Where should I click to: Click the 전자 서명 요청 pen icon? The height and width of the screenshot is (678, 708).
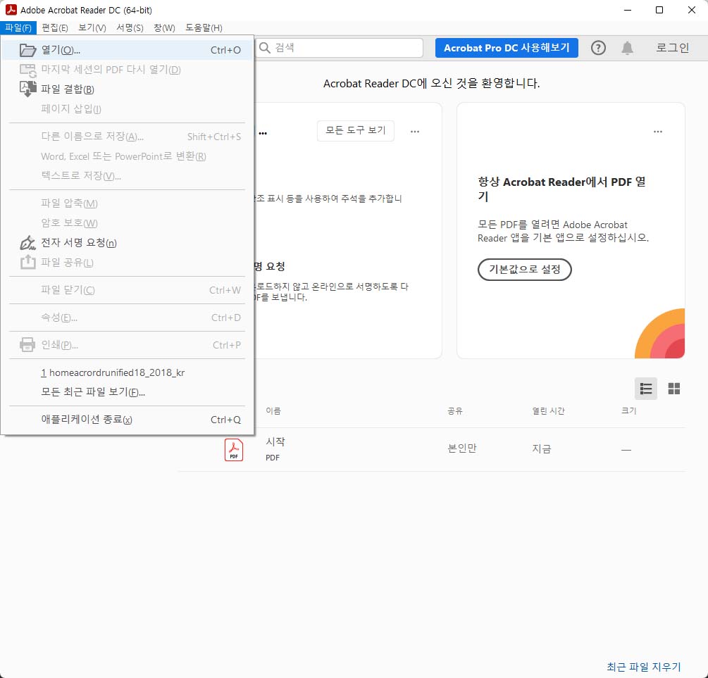tap(27, 242)
